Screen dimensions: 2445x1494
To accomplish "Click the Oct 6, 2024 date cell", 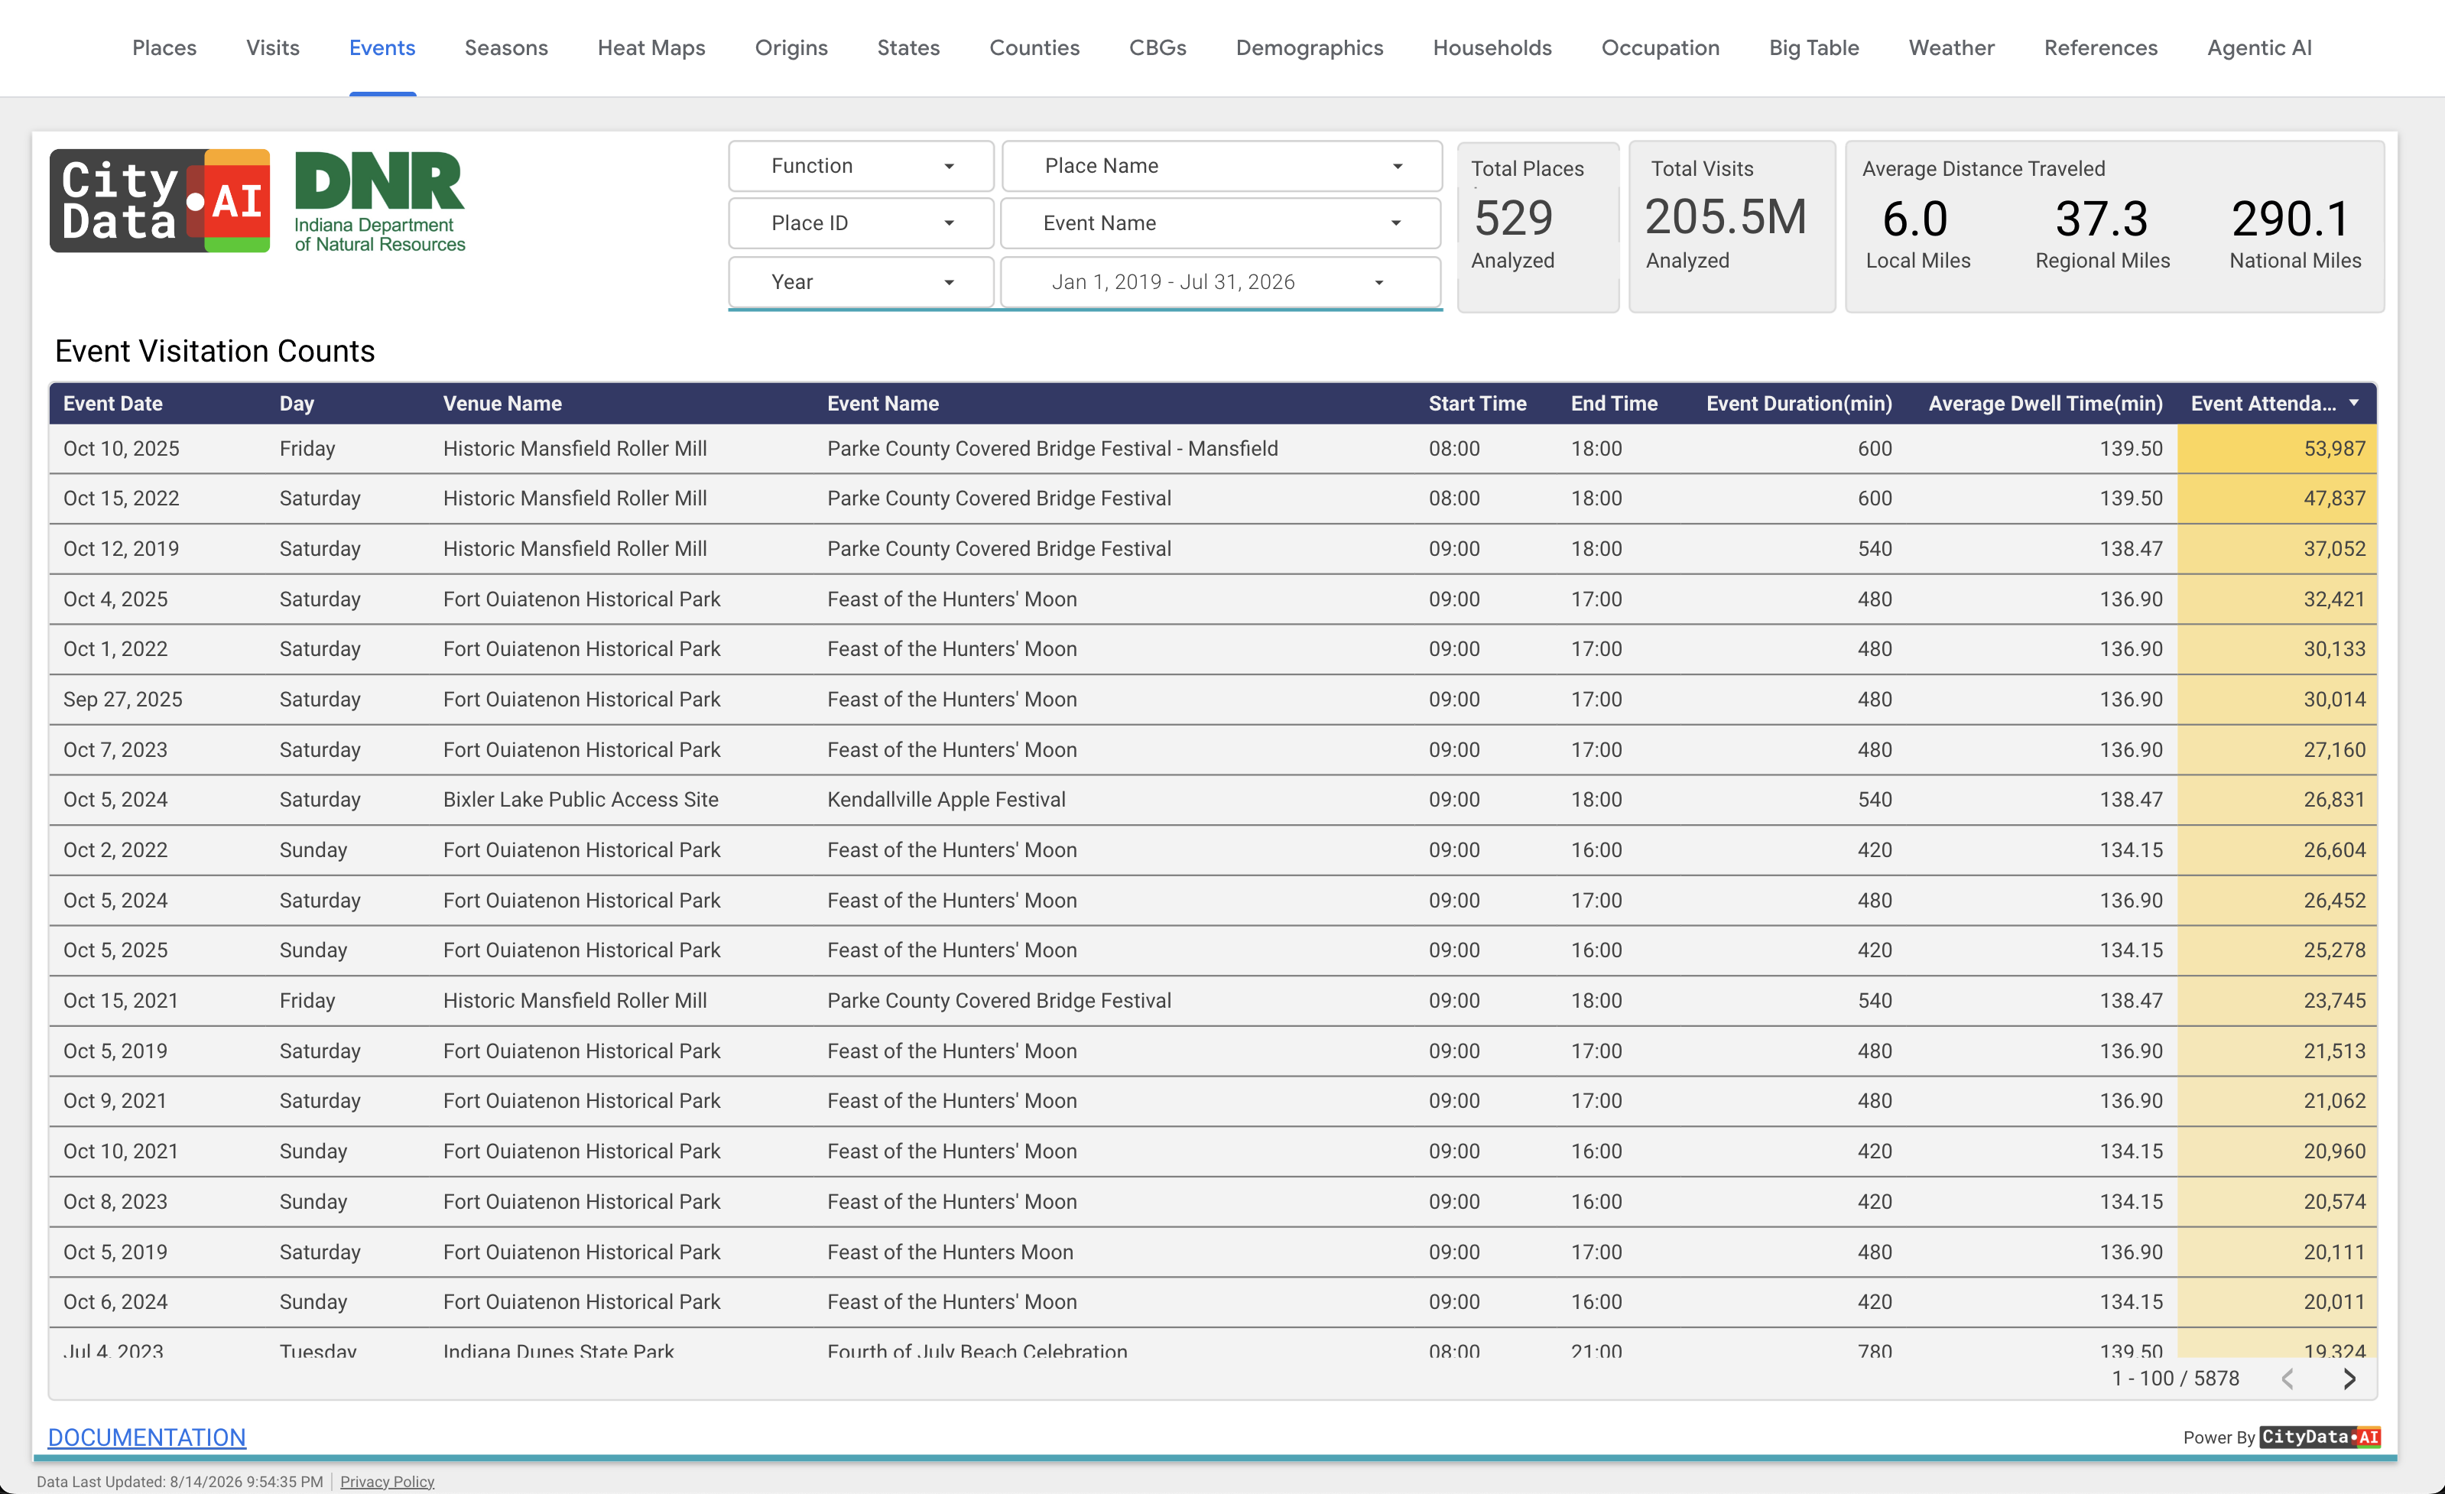I will click(115, 1301).
